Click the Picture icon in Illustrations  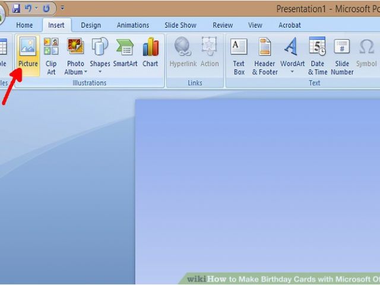pos(28,46)
